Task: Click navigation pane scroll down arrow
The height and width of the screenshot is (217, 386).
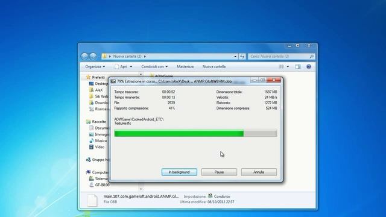Action: pyautogui.click(x=141, y=189)
